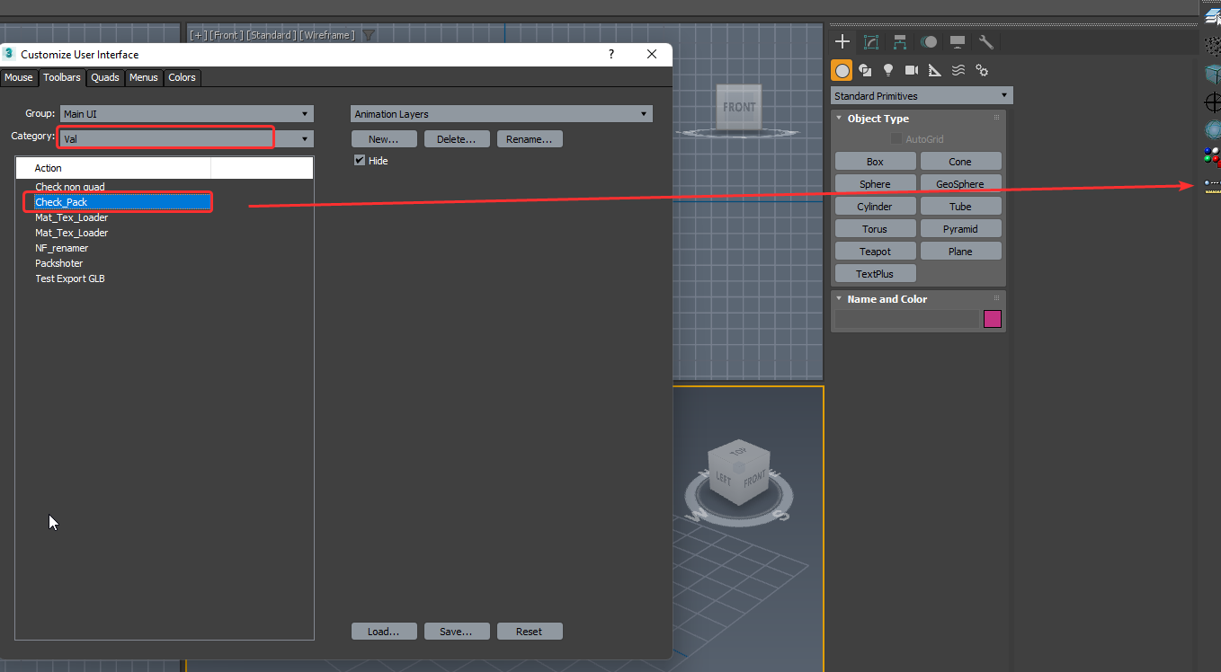Viewport: 1221px width, 672px height.
Task: Click the FRONT face of the Front viewport ViewCube
Action: [739, 107]
